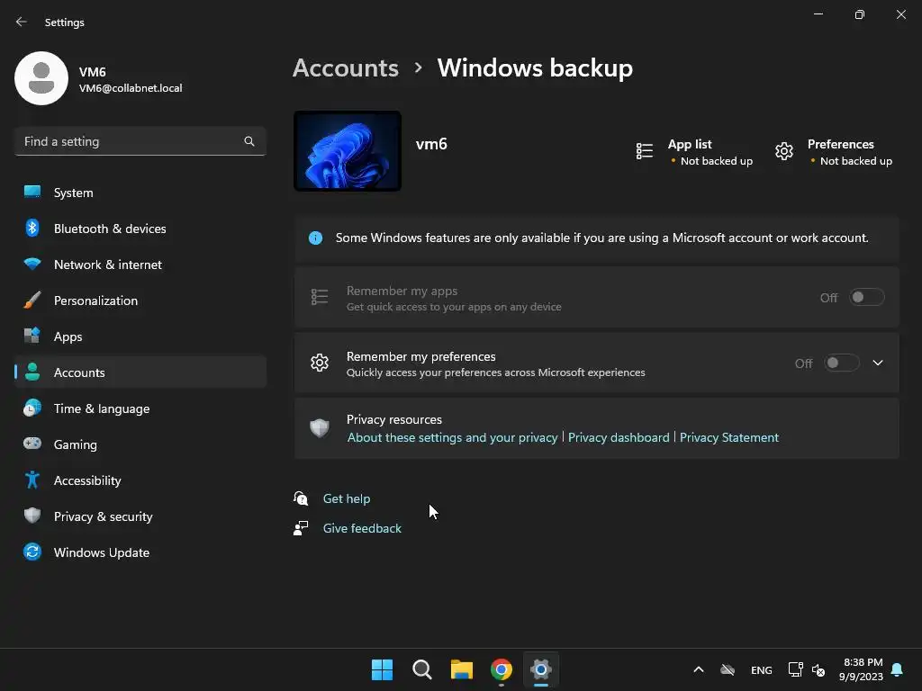Click the Network Wi-Fi icon in sidebar
Screen dimensions: 922x691
(x=32, y=264)
